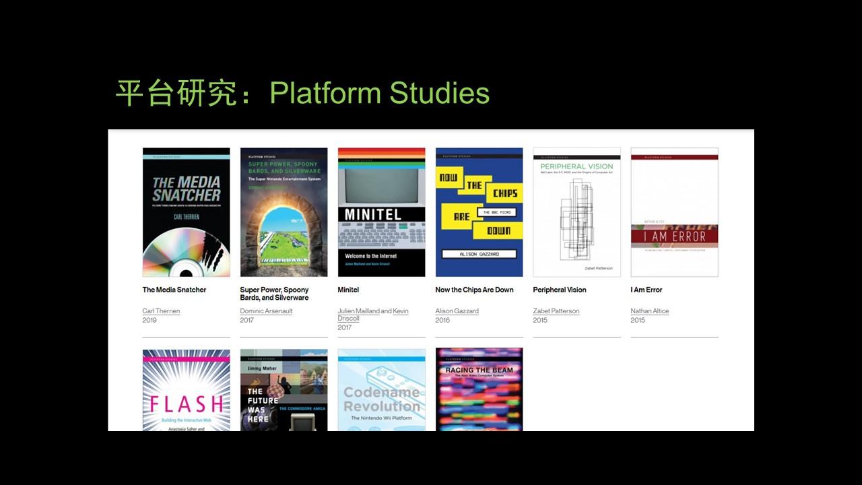This screenshot has height=485, width=862.
Task: Select the Racing the Beam cover
Action: (x=479, y=390)
